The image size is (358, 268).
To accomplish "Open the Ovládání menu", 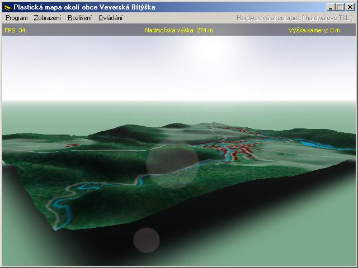I will pyautogui.click(x=110, y=18).
